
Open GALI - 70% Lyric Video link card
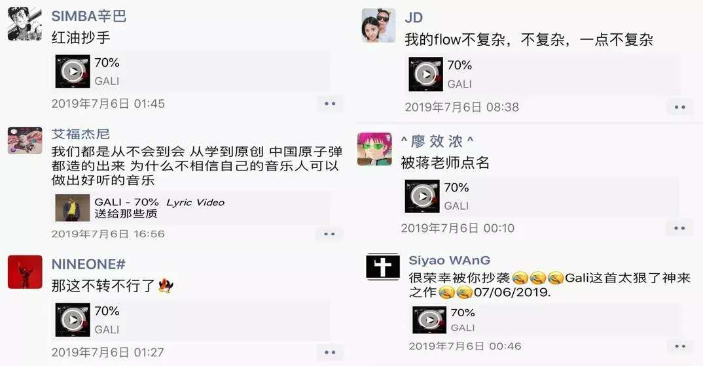tap(192, 208)
